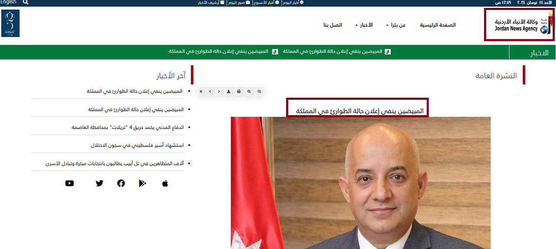Image resolution: width=556 pixels, height=249 pixels.
Task: Open the أخبار اليوم link
Action: 293,2
